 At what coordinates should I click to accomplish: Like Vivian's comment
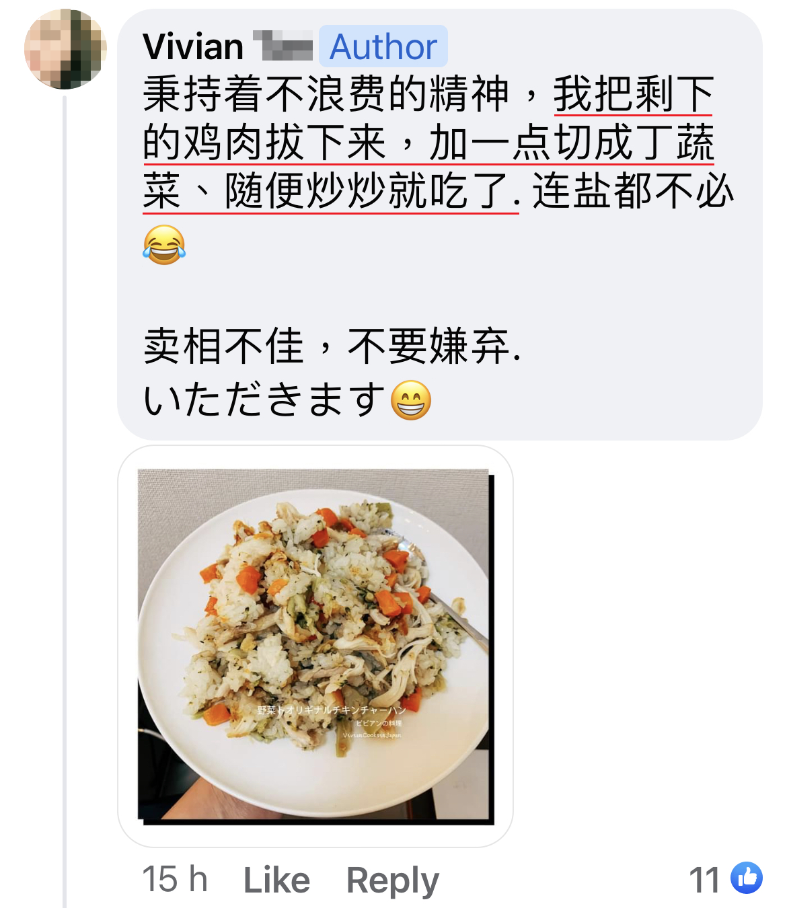(276, 880)
